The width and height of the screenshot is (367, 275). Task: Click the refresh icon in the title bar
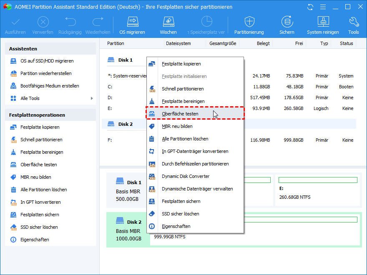(x=310, y=7)
